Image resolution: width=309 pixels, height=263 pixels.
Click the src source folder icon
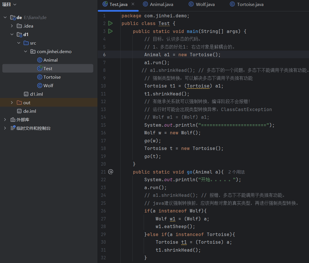point(26,43)
